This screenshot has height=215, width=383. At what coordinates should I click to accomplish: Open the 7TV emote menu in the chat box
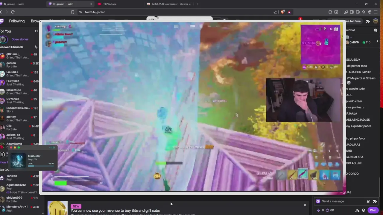pos(375,201)
